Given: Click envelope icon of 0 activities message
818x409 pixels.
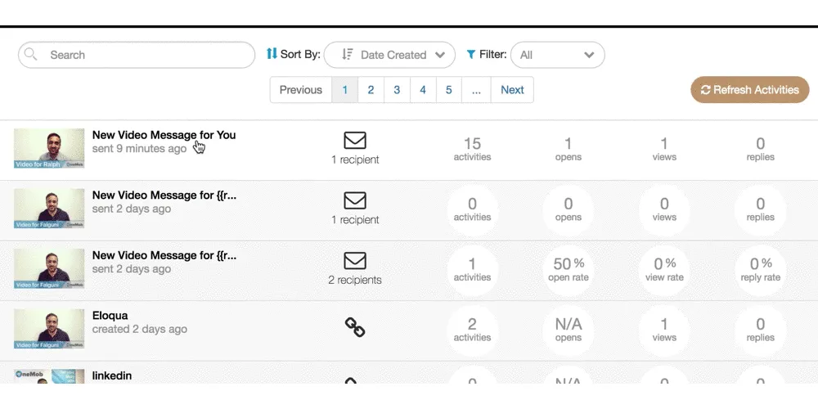Looking at the screenshot, I should pyautogui.click(x=355, y=200).
